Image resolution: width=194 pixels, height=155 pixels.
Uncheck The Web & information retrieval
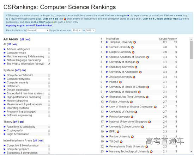coord(49,64)
